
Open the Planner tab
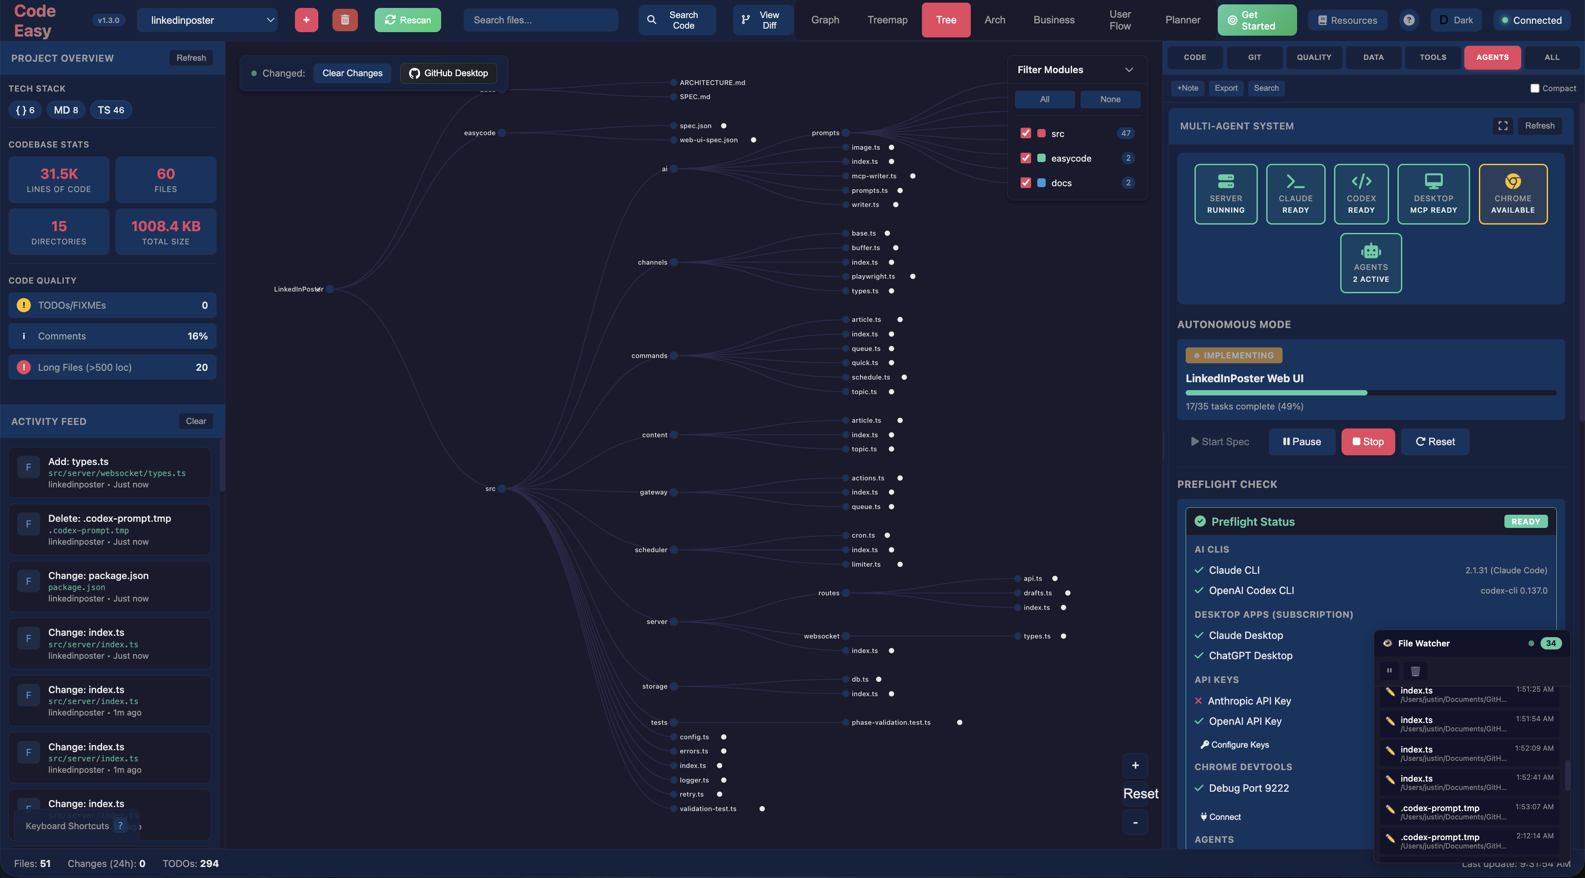point(1182,20)
